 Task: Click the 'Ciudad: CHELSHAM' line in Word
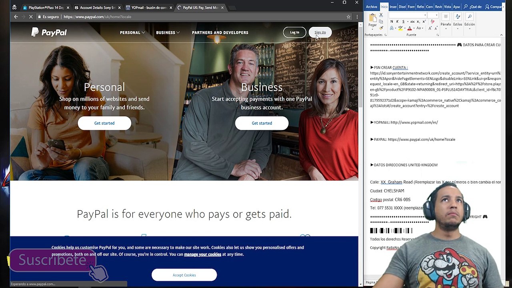387,191
